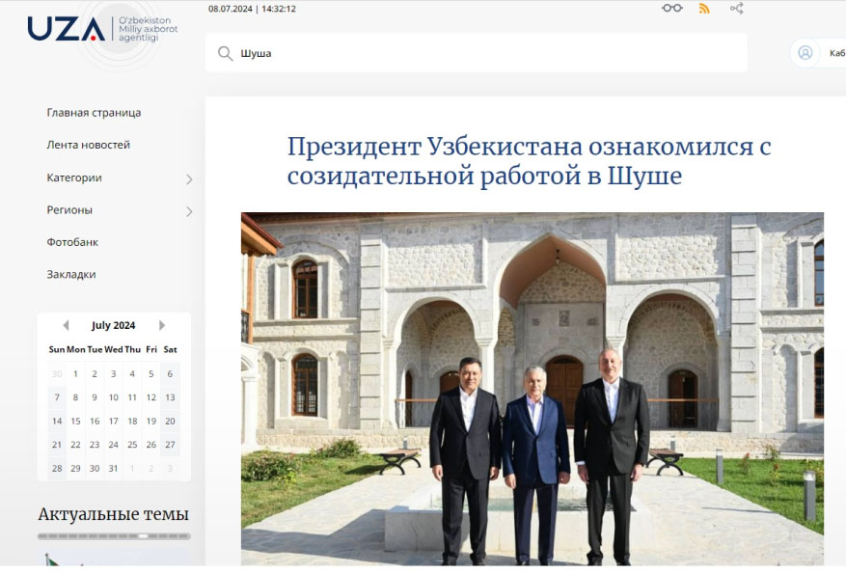
Task: Open the accessibility glasses icon
Action: click(672, 8)
